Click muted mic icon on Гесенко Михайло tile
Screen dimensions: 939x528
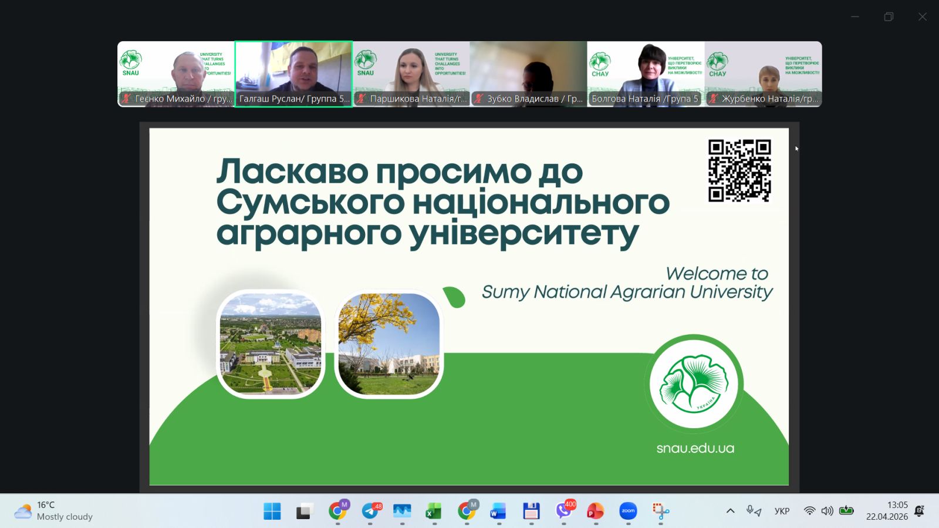coord(126,99)
